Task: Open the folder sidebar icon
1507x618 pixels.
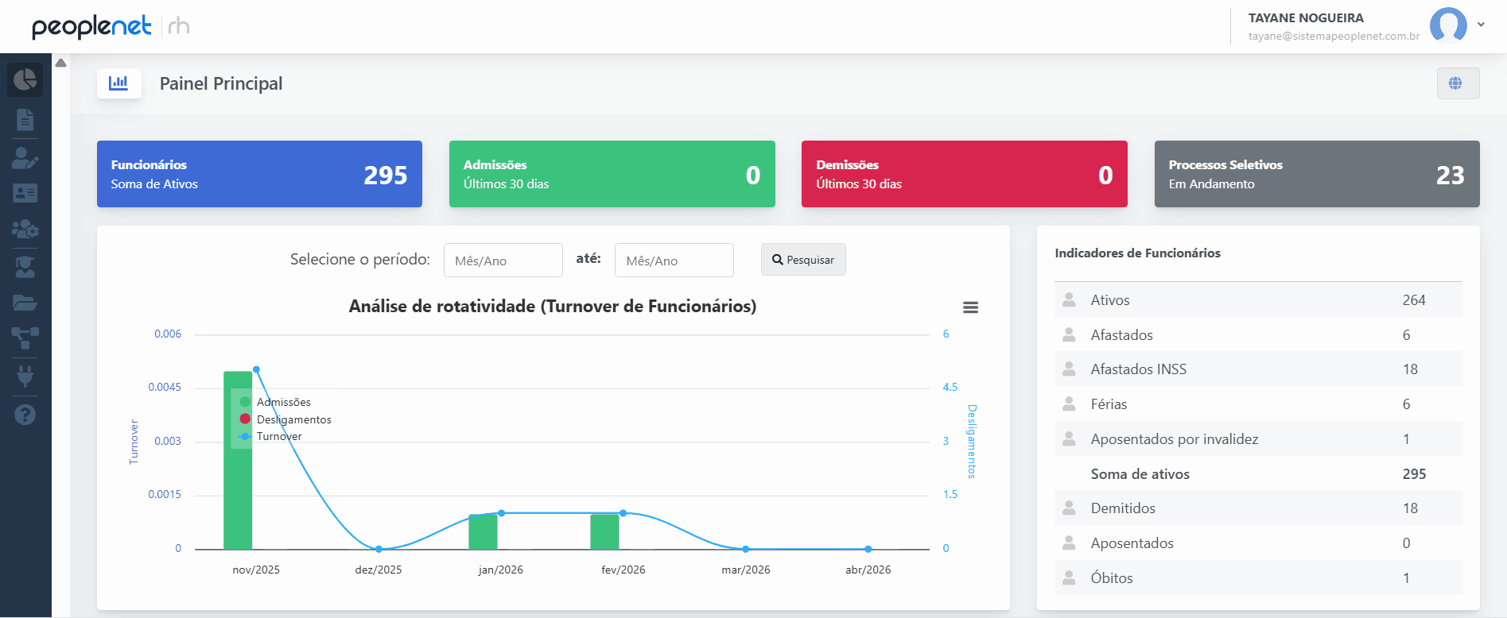Action: click(25, 303)
